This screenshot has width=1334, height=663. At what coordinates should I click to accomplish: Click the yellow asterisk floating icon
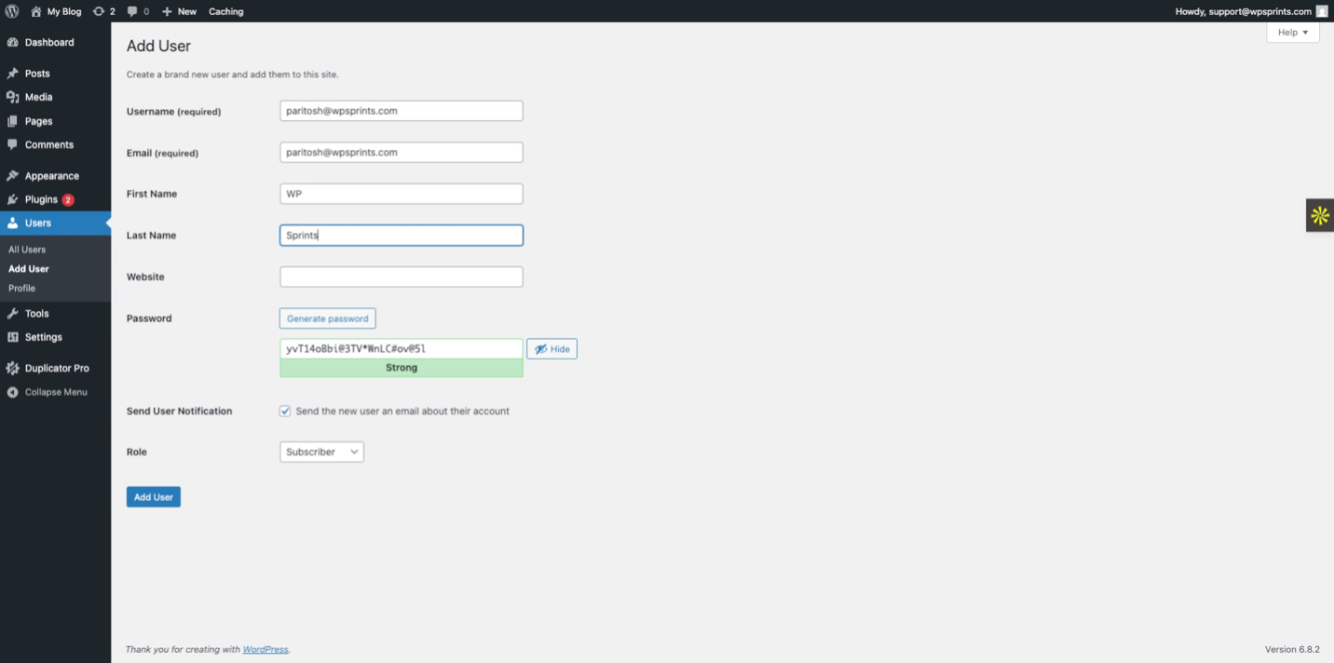pyautogui.click(x=1319, y=216)
